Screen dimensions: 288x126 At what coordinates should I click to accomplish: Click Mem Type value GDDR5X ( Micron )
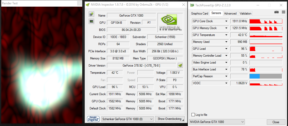coord(165,58)
